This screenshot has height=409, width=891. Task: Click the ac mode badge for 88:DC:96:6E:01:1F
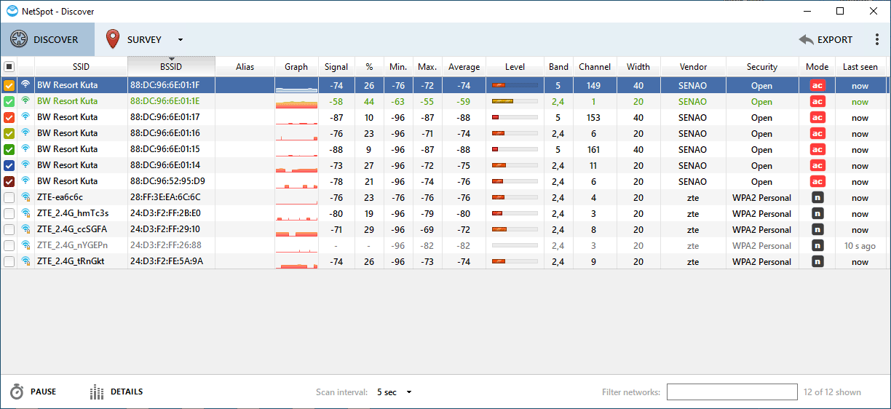pos(817,85)
